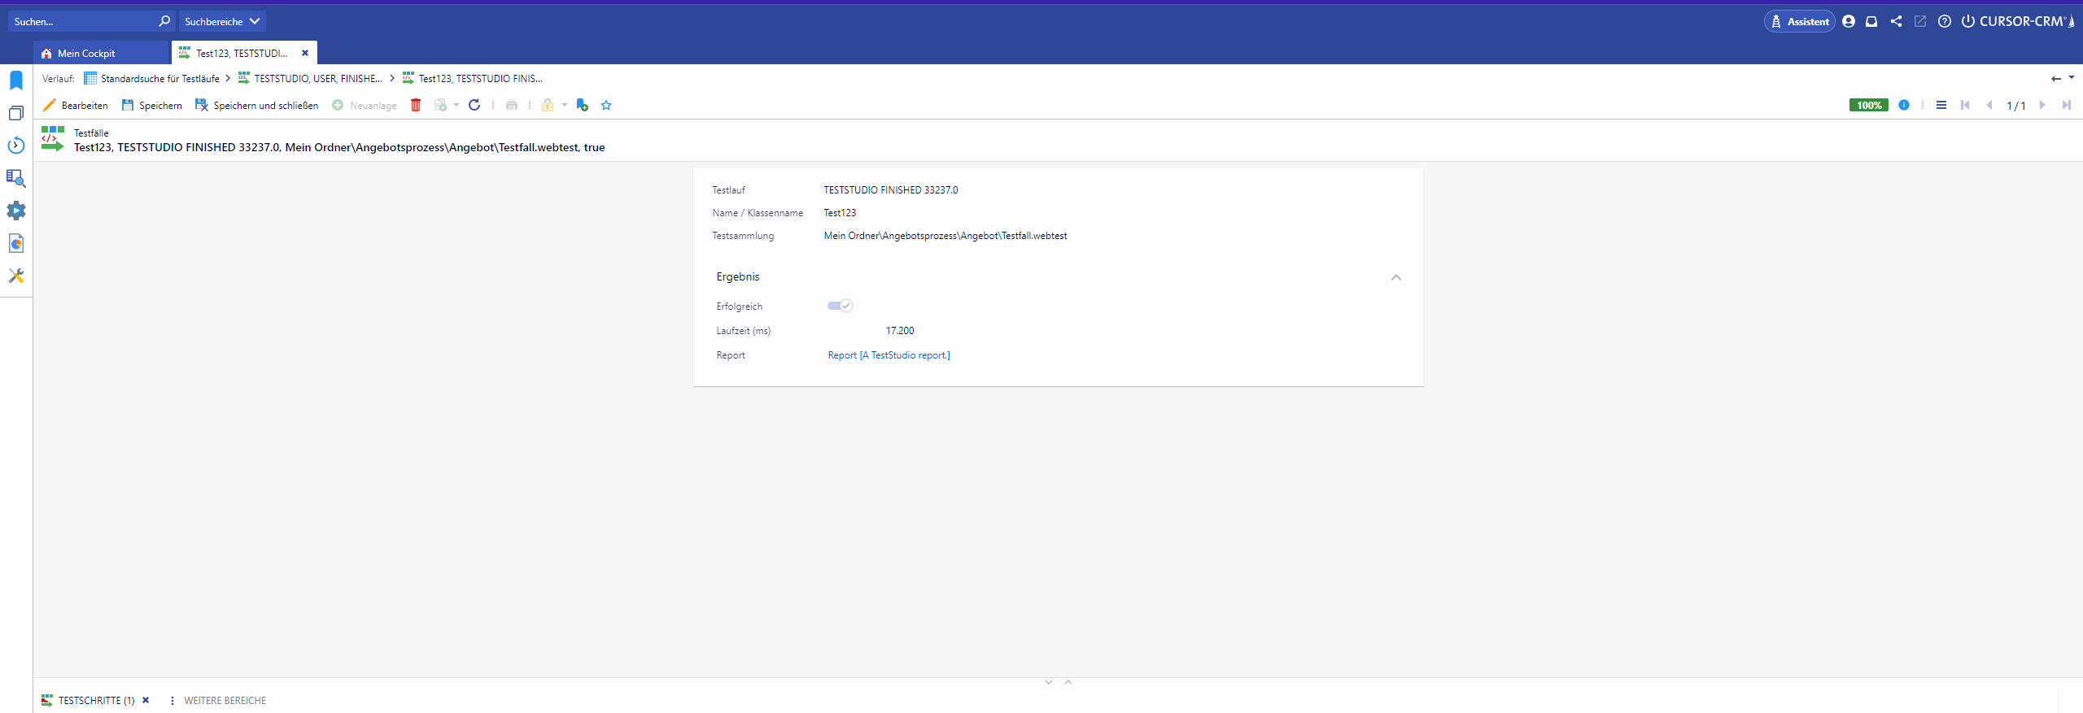The image size is (2083, 713).
Task: Select the TESTSCHRITTE (1) tab
Action: pos(95,700)
